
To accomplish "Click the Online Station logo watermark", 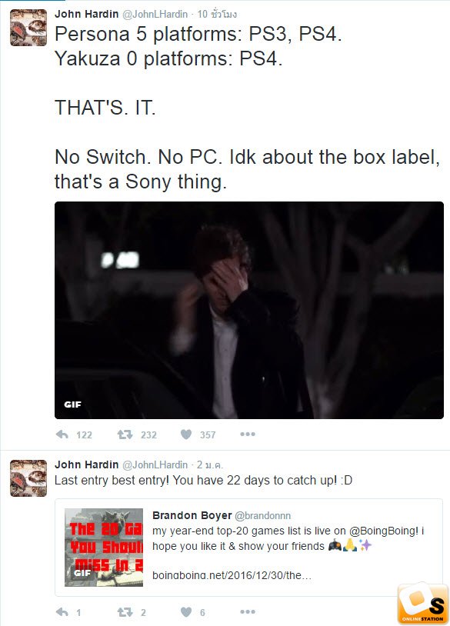I will tap(423, 604).
